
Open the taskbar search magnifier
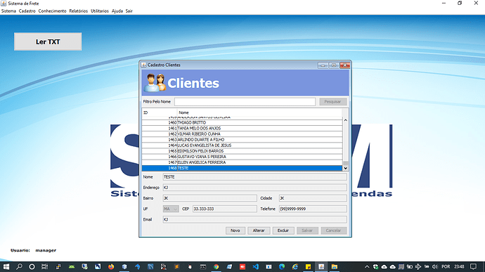pos(19,266)
